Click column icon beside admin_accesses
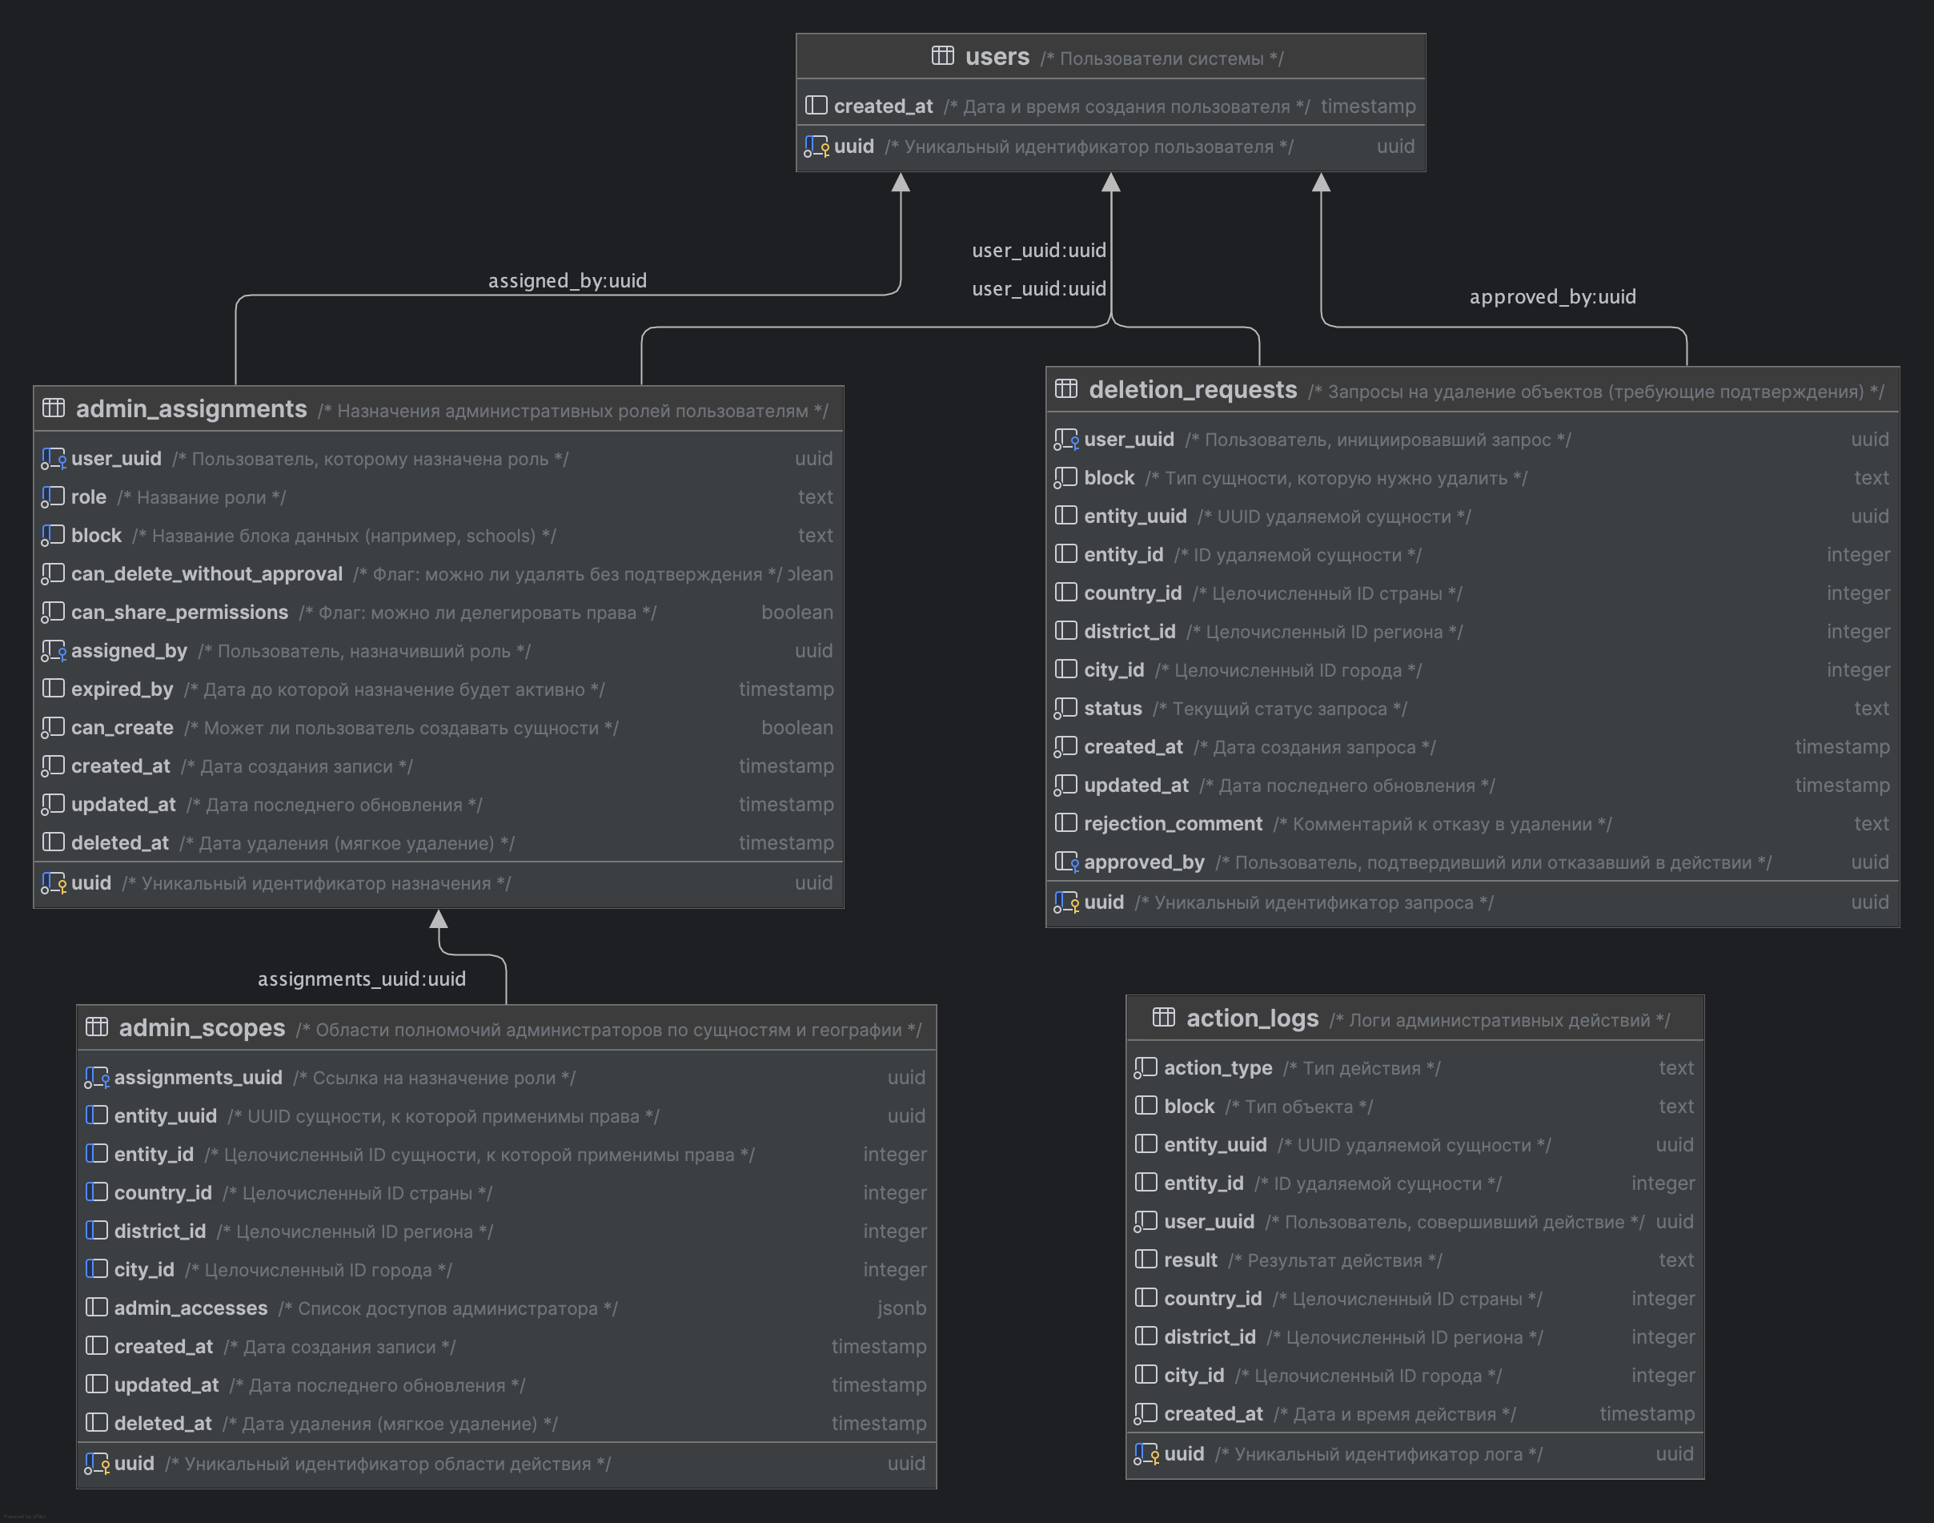Screen dimensions: 1934x1523 (96, 1308)
